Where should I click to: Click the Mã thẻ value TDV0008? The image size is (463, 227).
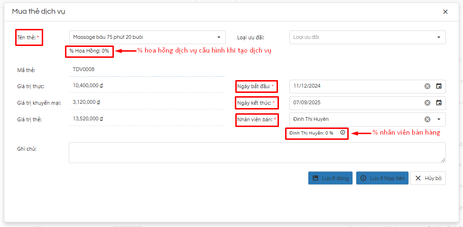point(83,69)
